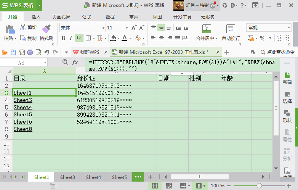This screenshot has height=190, width=298.
Task: Apply fill color bucket icon
Action: (x=113, y=38)
